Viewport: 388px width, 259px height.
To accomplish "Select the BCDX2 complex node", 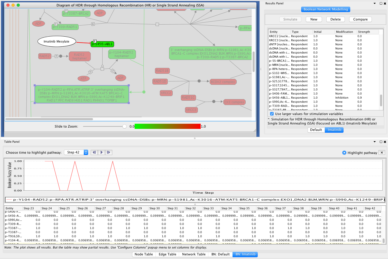I will pyautogui.click(x=223, y=82).
